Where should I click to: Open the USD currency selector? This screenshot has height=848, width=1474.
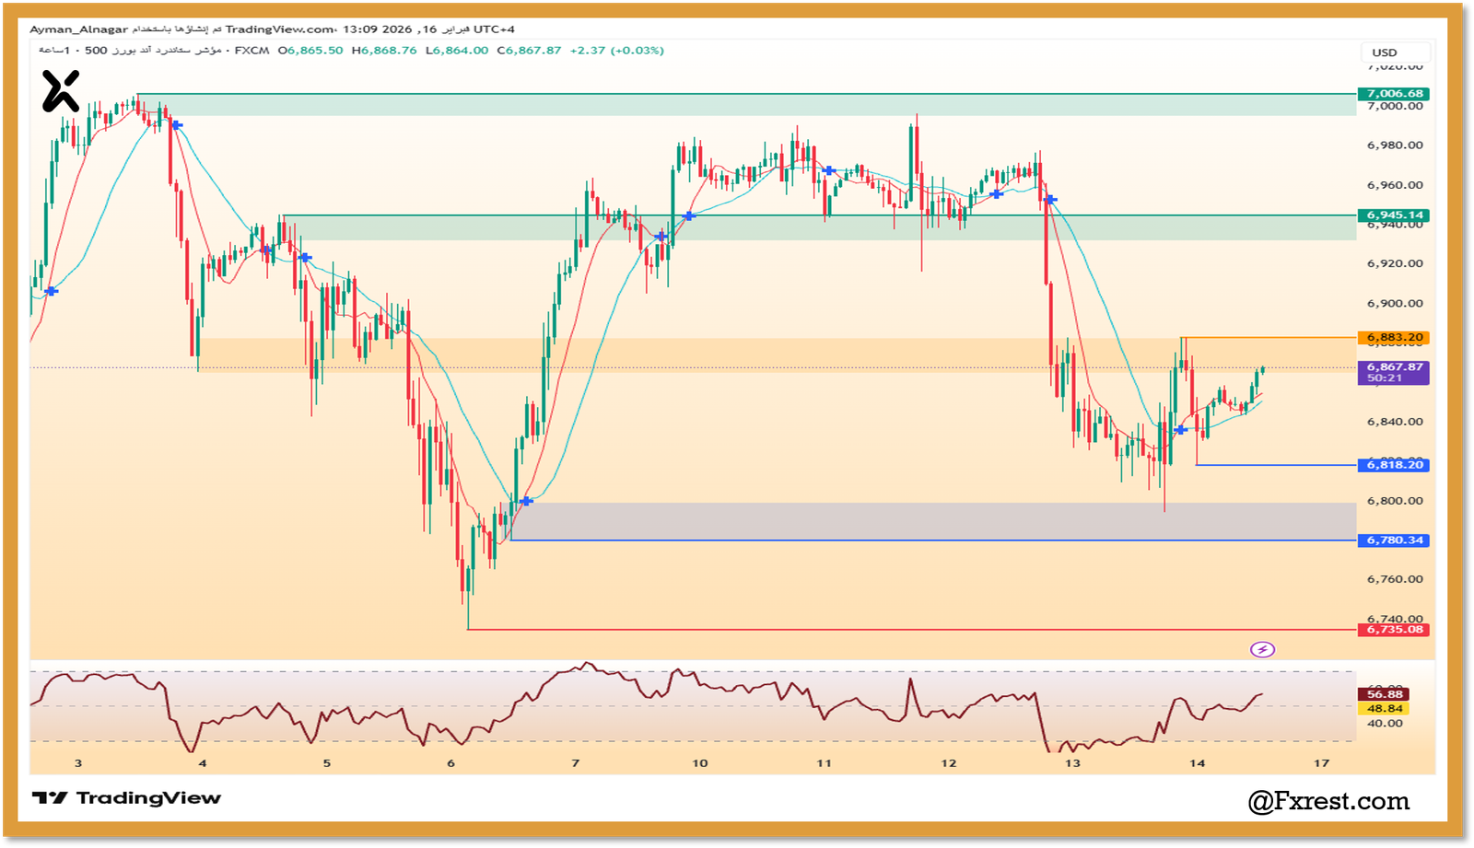pos(1395,52)
